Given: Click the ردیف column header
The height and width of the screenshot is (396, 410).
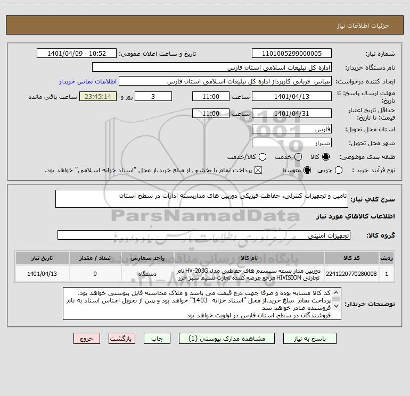Looking at the screenshot, I should click(387, 258).
